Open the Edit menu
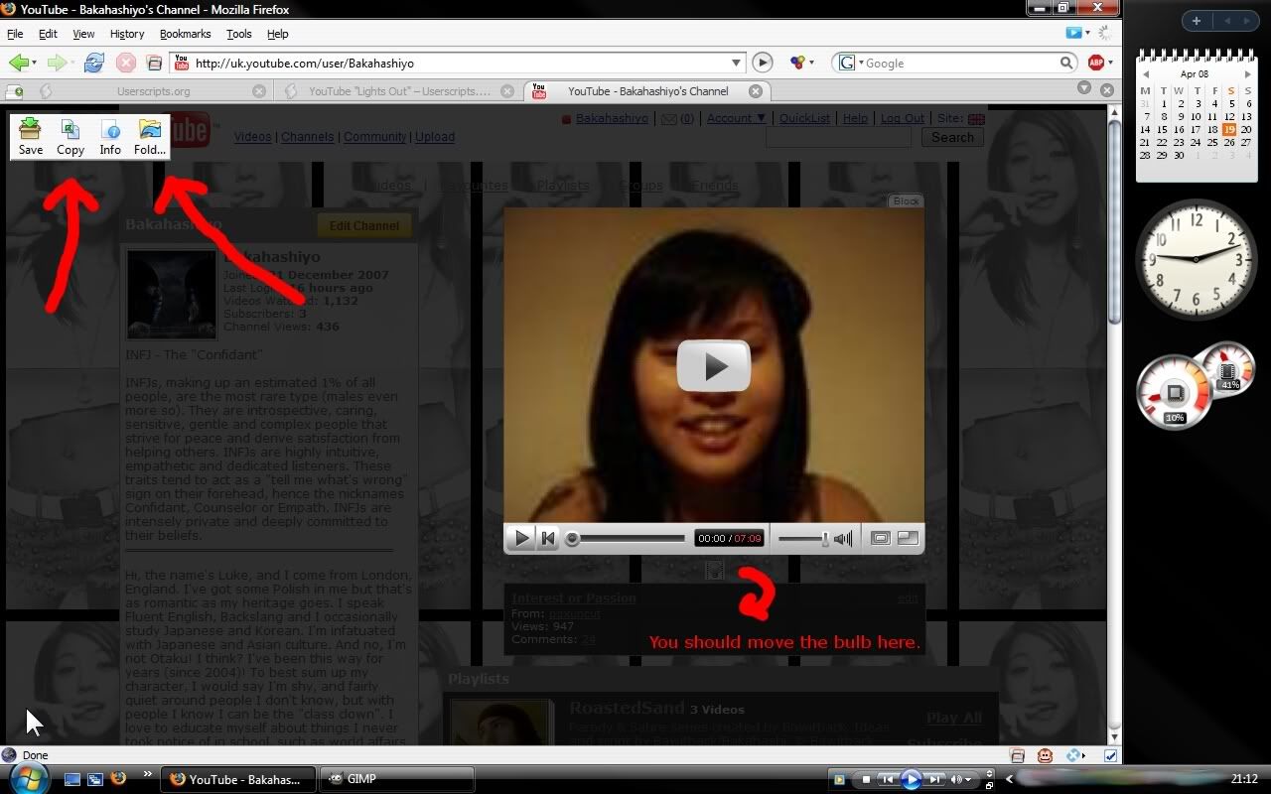 (x=48, y=34)
